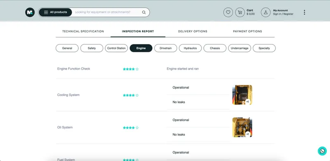Open the three-dot more options menu

pos(304,12)
